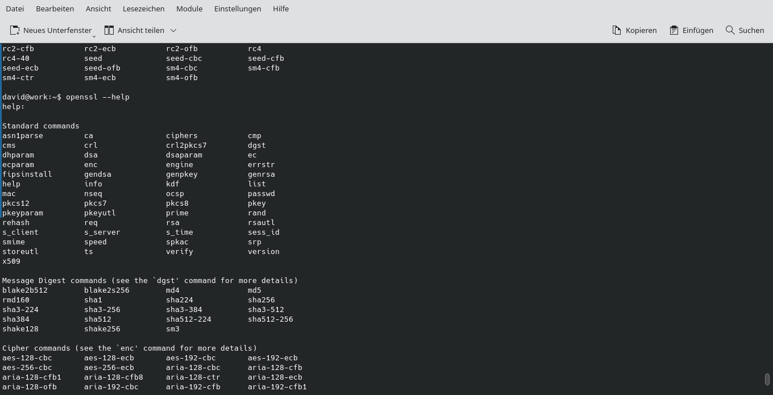Click the Einfügen paste icon

pos(674,30)
